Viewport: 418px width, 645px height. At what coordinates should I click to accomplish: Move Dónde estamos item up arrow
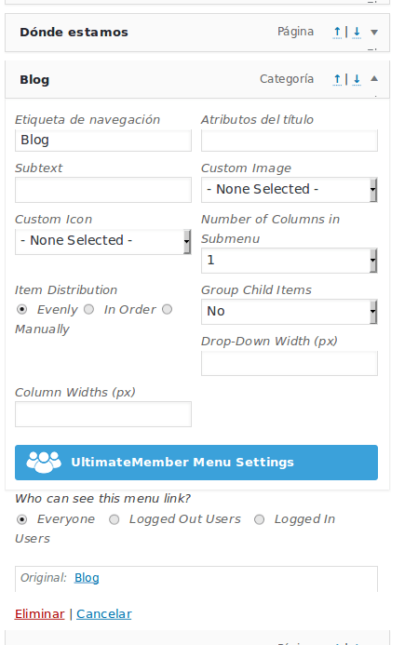pyautogui.click(x=337, y=32)
